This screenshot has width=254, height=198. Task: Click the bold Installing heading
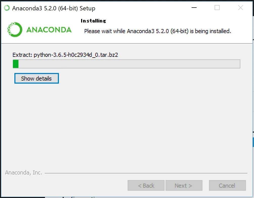(x=93, y=21)
